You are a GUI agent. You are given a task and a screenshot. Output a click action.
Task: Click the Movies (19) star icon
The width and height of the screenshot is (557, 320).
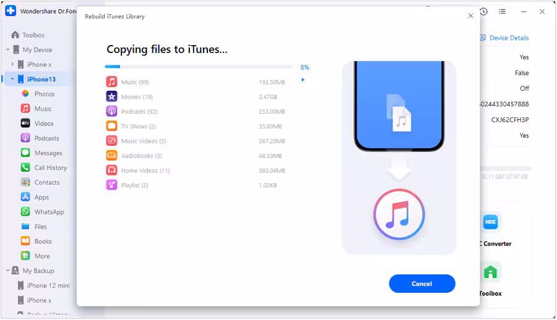coord(111,96)
